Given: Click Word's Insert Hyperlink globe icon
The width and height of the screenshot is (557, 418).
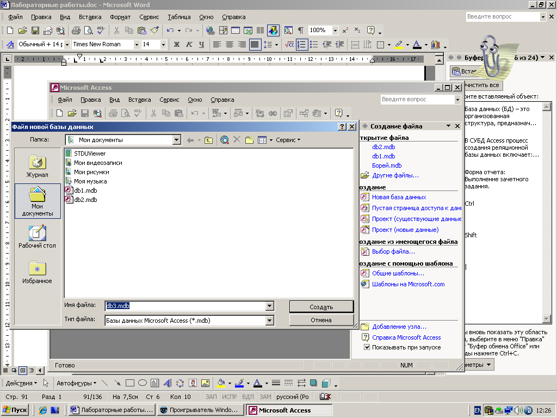Looking at the screenshot, I should (211, 30).
